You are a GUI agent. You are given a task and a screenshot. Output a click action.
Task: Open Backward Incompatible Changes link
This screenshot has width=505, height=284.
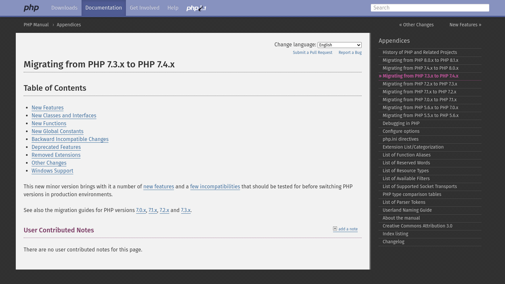70,139
